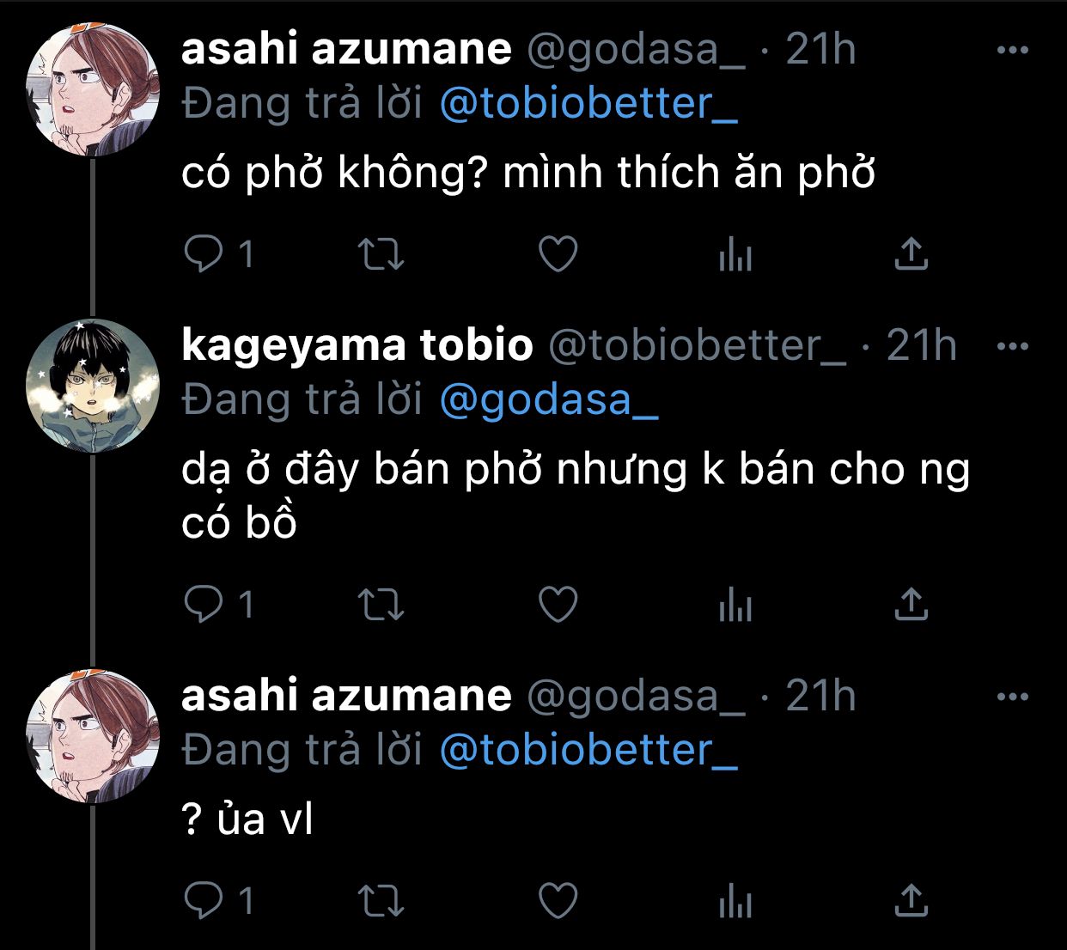Reply to the "có phở không?" tweet
The image size is (1067, 950).
click(204, 253)
